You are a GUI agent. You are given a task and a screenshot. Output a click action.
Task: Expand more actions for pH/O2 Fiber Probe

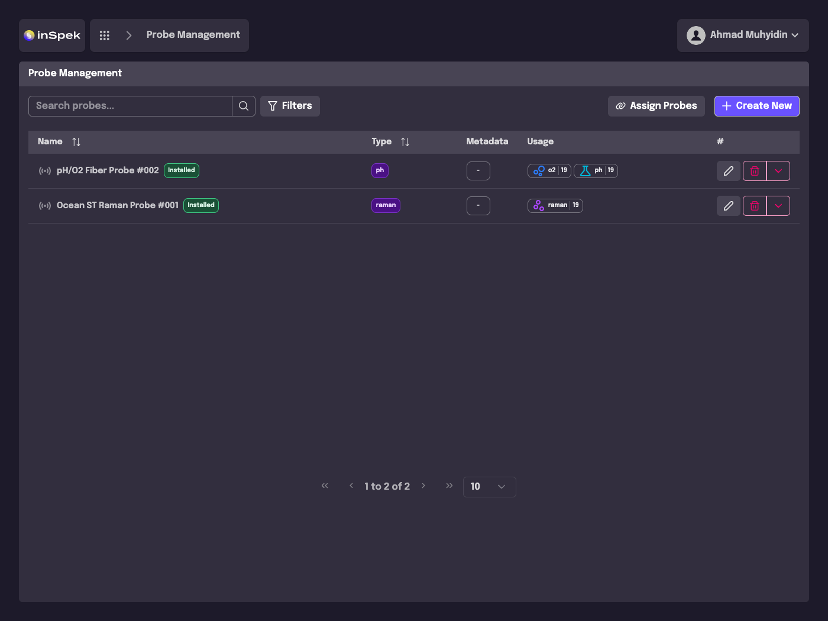pos(778,171)
